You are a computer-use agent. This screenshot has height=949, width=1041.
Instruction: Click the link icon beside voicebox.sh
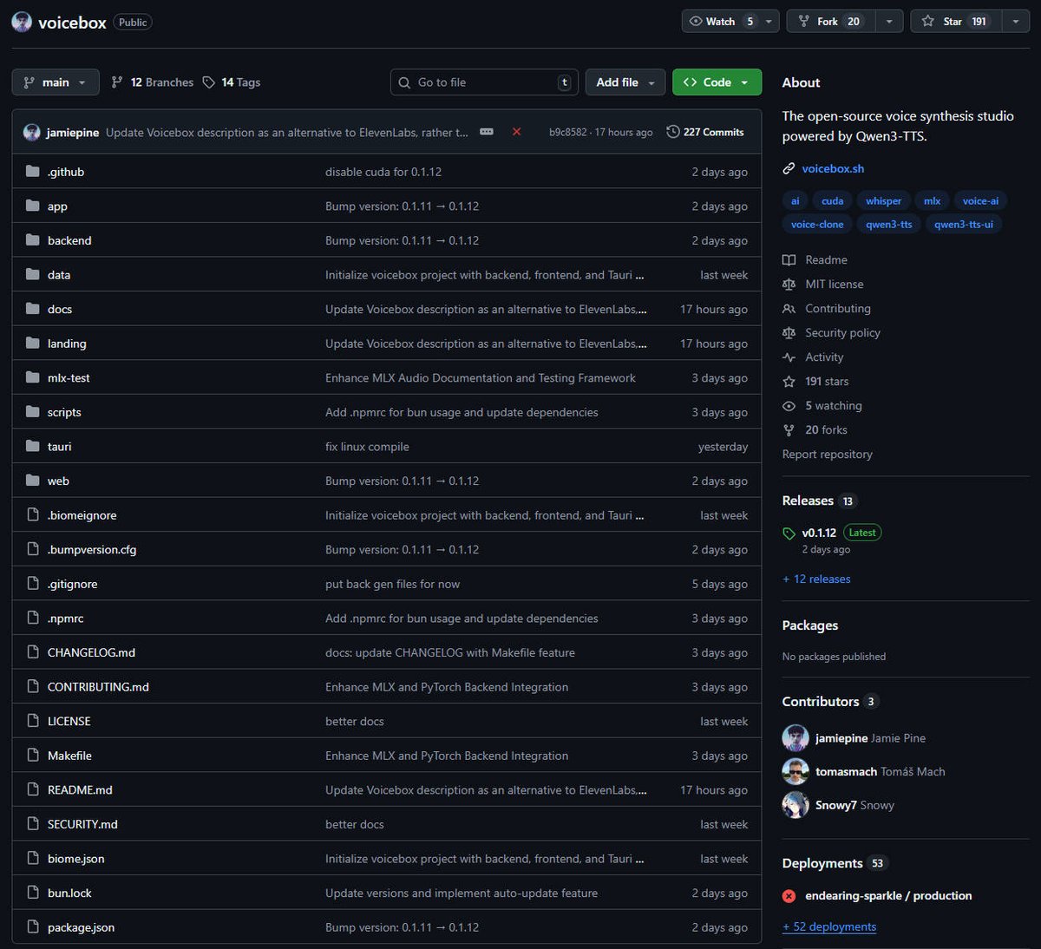coord(789,168)
